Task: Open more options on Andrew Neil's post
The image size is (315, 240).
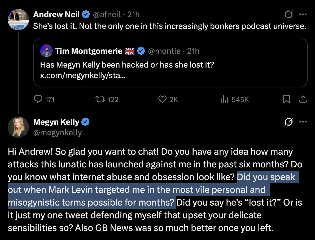Action: 303,15
